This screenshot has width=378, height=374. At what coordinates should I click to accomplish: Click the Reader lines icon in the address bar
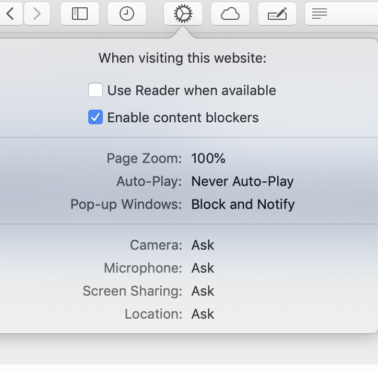pos(319,14)
